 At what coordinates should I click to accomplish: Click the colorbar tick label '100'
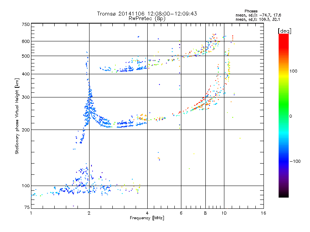(293, 71)
